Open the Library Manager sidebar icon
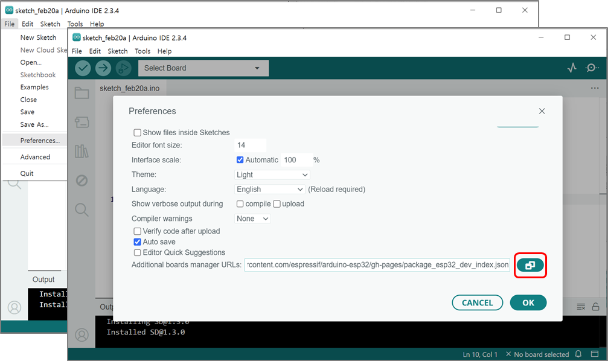 click(82, 152)
